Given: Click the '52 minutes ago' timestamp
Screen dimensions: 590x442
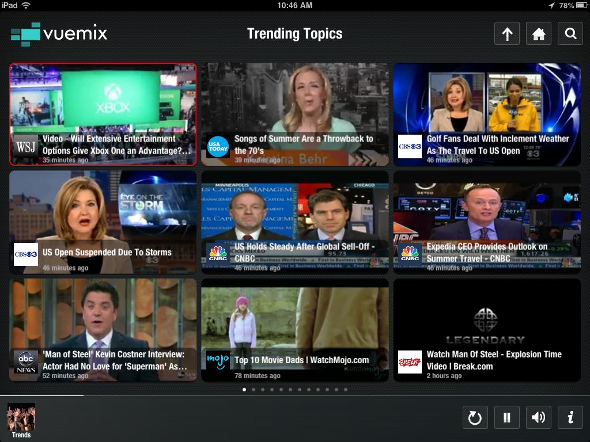Looking at the screenshot, I should (x=66, y=375).
